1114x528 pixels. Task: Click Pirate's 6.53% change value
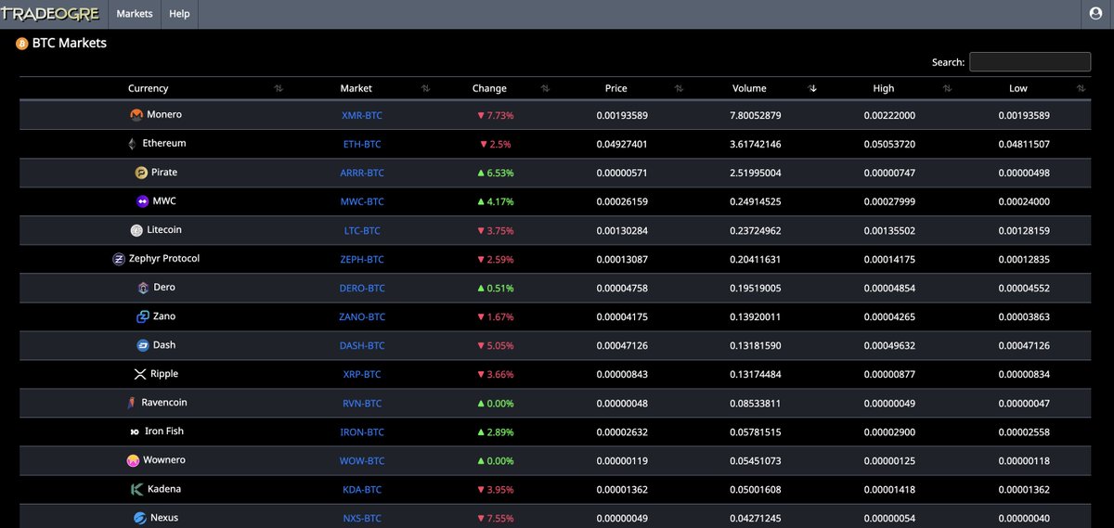pos(495,174)
